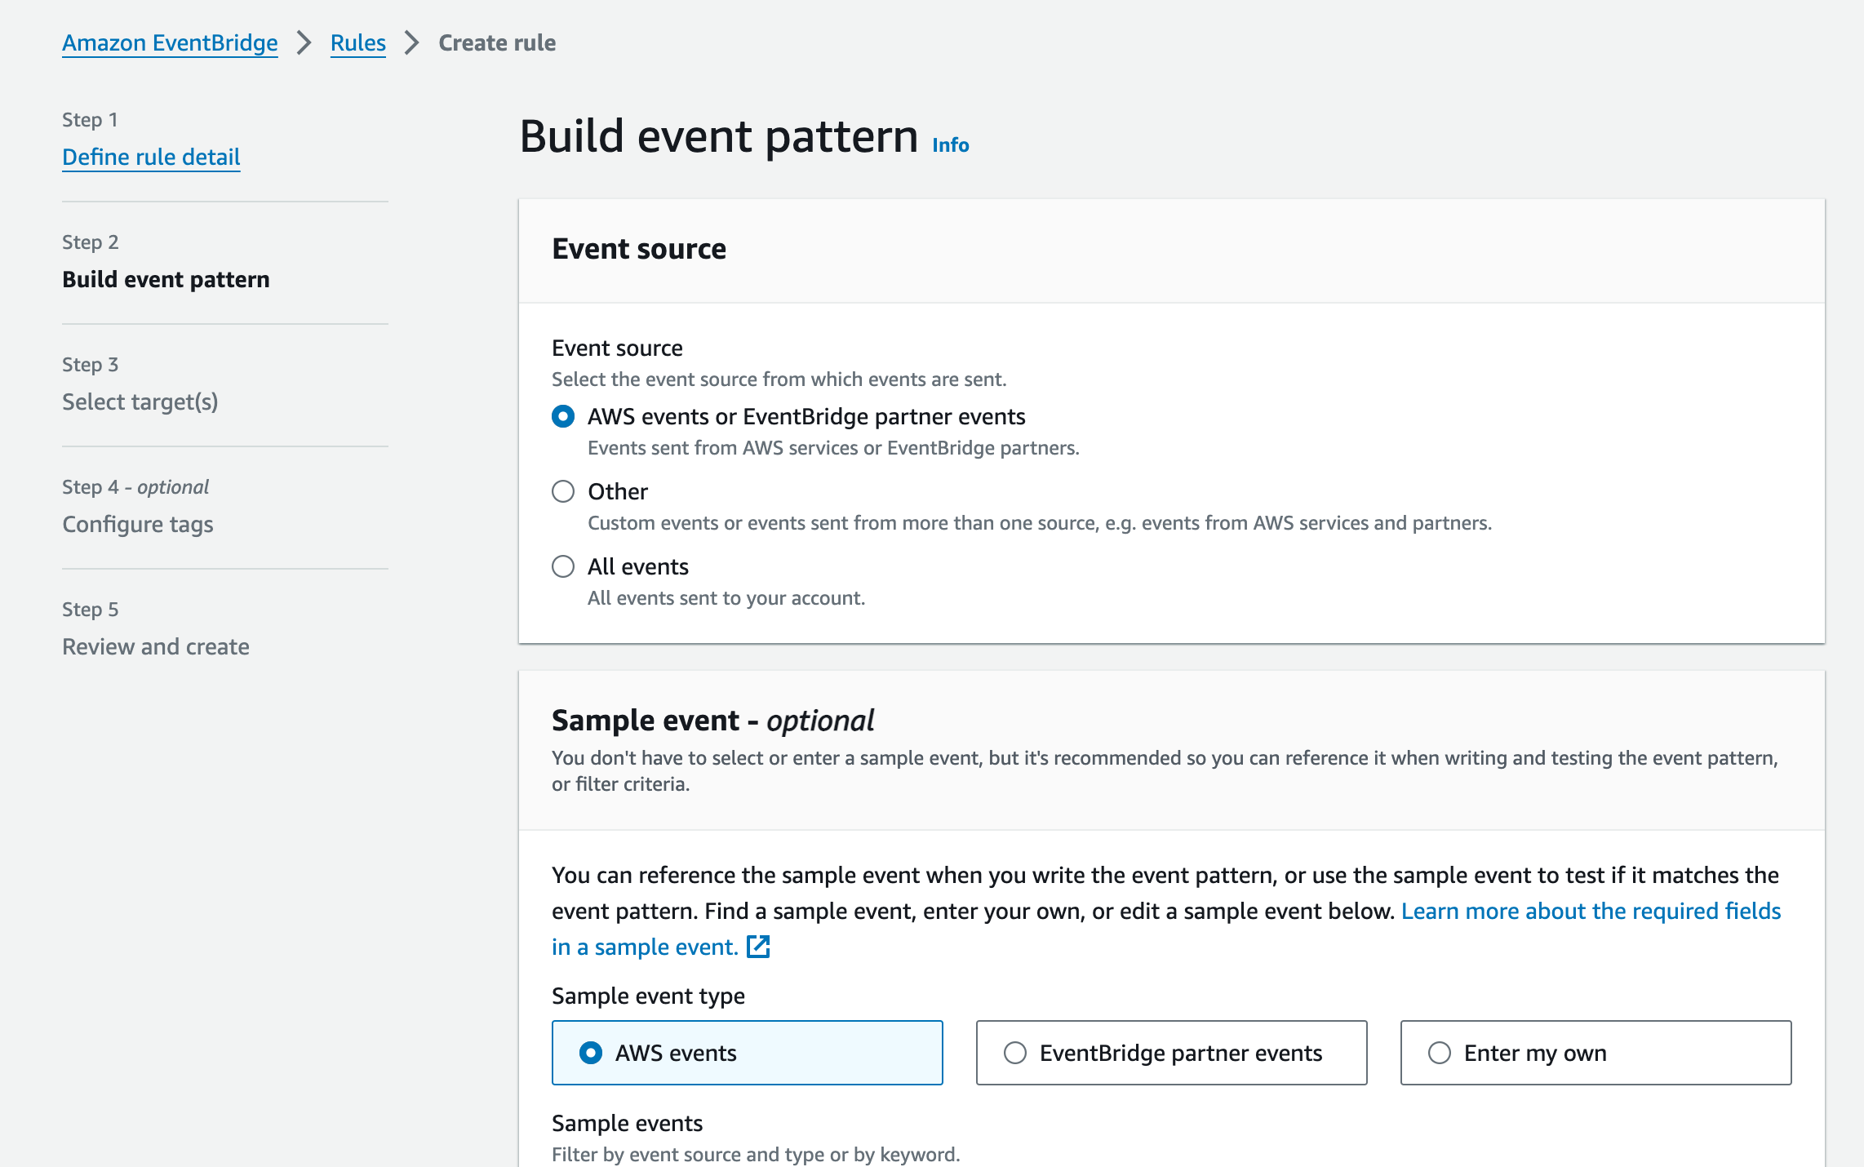Click the Info link beside the page title
Image resolution: width=1864 pixels, height=1167 pixels.
coord(950,144)
